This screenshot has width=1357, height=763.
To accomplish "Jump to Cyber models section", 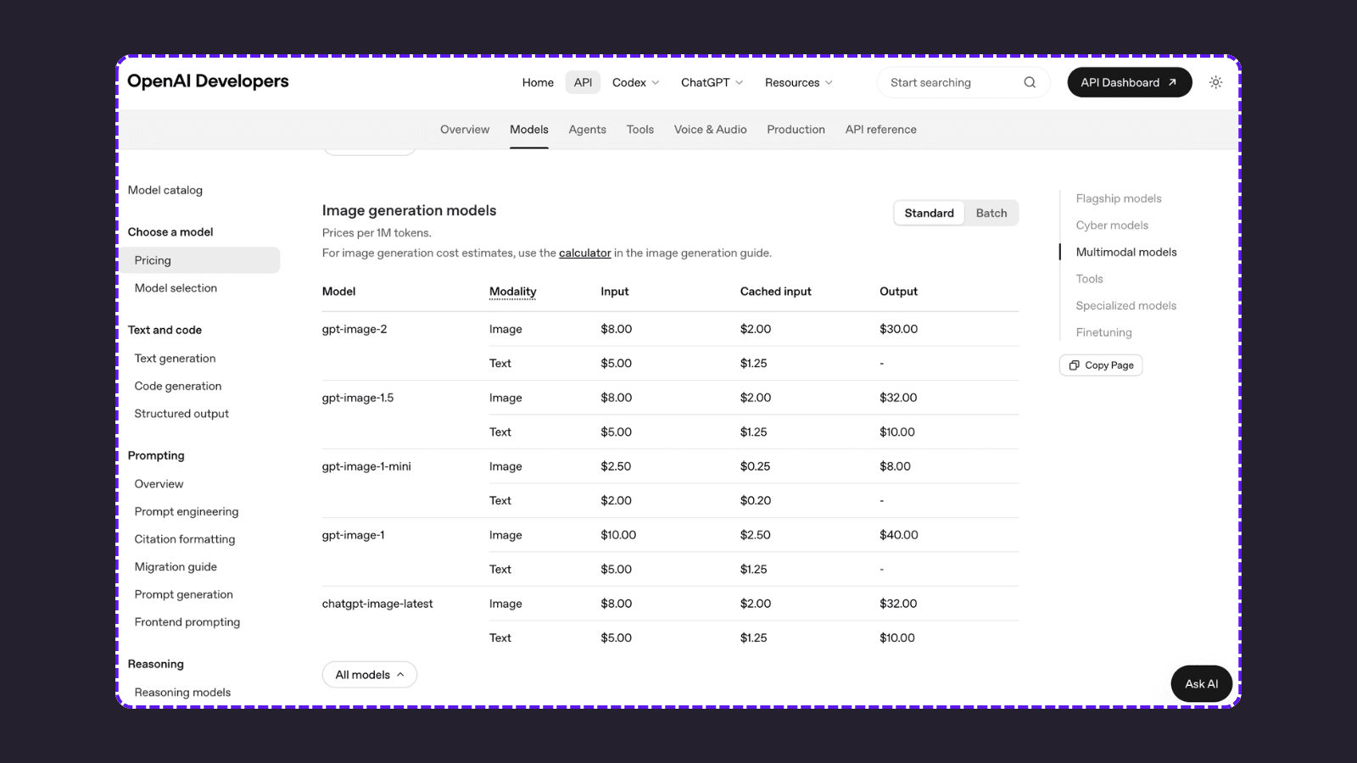I will [1112, 226].
